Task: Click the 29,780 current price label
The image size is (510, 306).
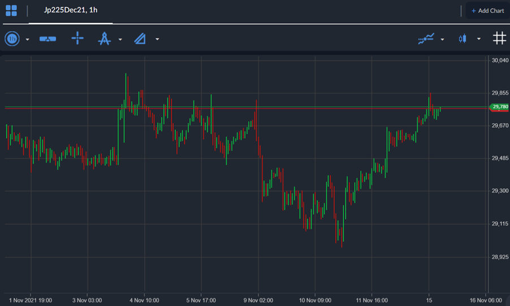Action: pos(499,106)
